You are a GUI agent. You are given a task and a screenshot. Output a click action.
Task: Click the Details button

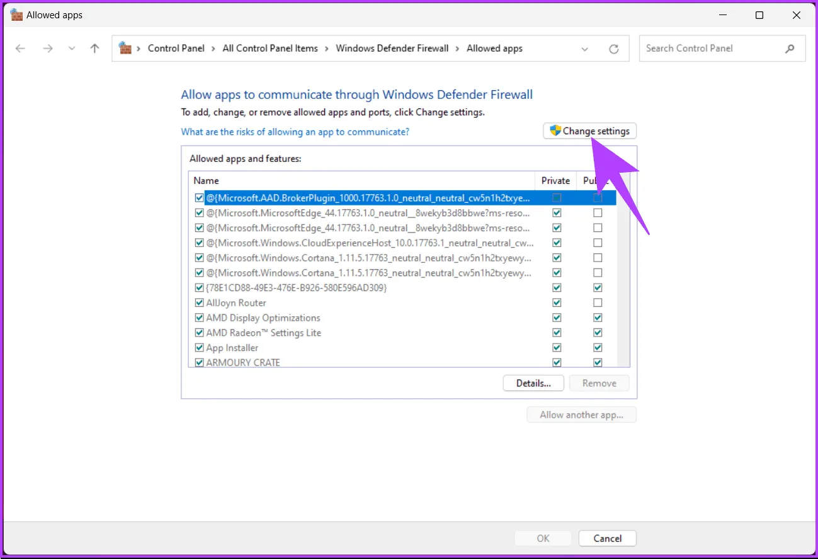[x=533, y=383]
